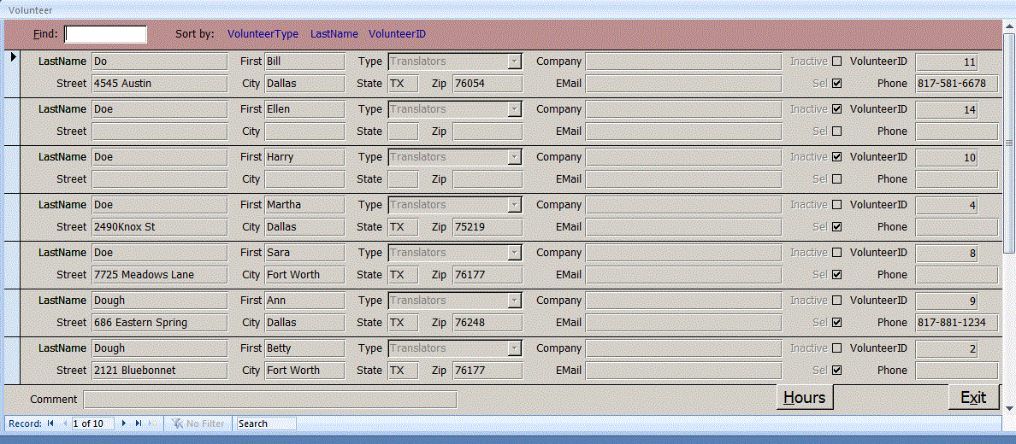Viewport: 1016px width, 444px height.
Task: Open Type dropdown for Sara Doe
Action: point(515,253)
